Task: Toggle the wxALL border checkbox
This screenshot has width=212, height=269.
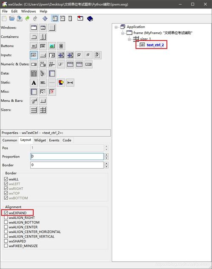Action: 6,179
